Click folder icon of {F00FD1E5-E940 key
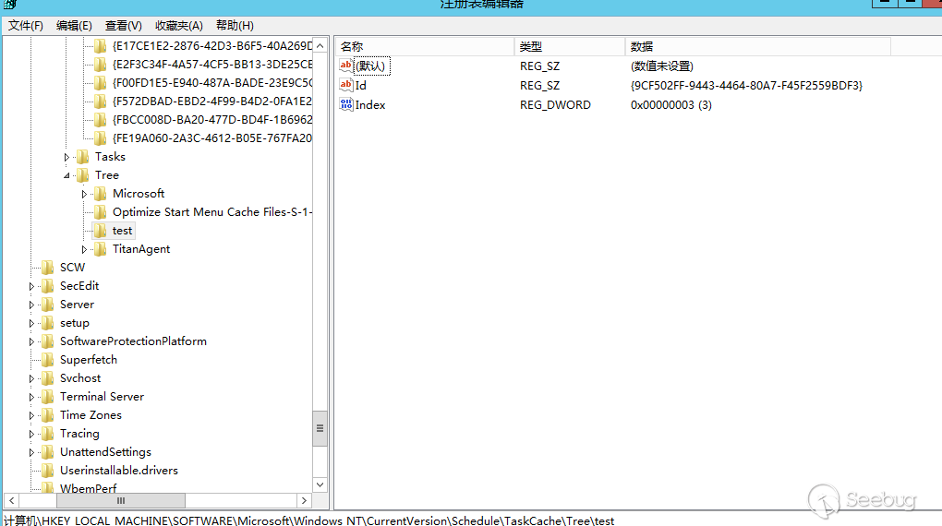942x526 pixels. click(x=101, y=83)
